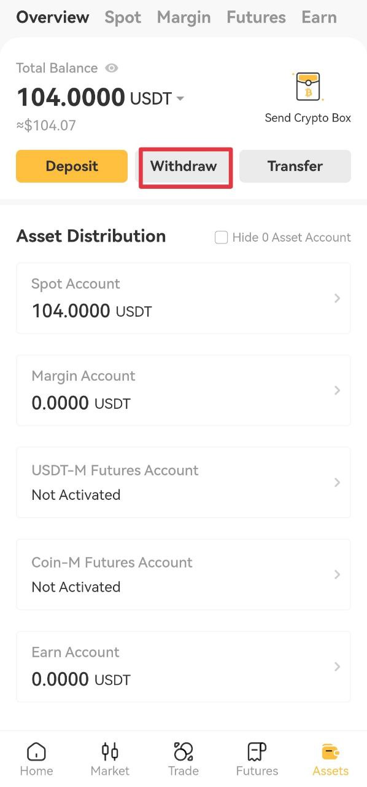
Task: Toggle the eye icon beside Total Balance
Action: (x=111, y=68)
